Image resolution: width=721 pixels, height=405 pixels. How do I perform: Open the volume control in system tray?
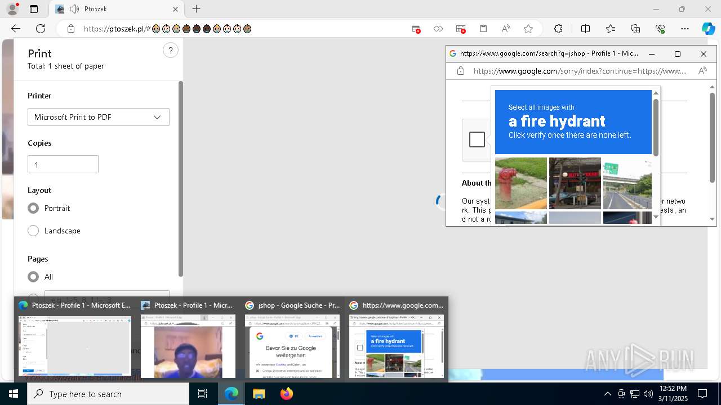tap(648, 394)
